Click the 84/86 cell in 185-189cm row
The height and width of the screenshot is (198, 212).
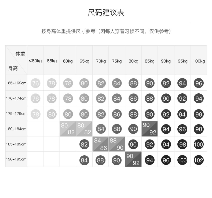pyautogui.click(x=101, y=144)
